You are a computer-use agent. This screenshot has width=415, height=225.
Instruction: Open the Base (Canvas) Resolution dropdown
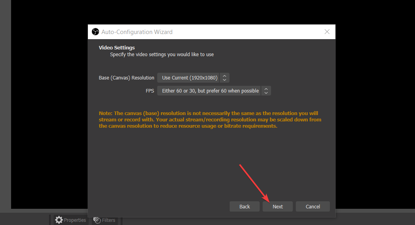(x=190, y=78)
